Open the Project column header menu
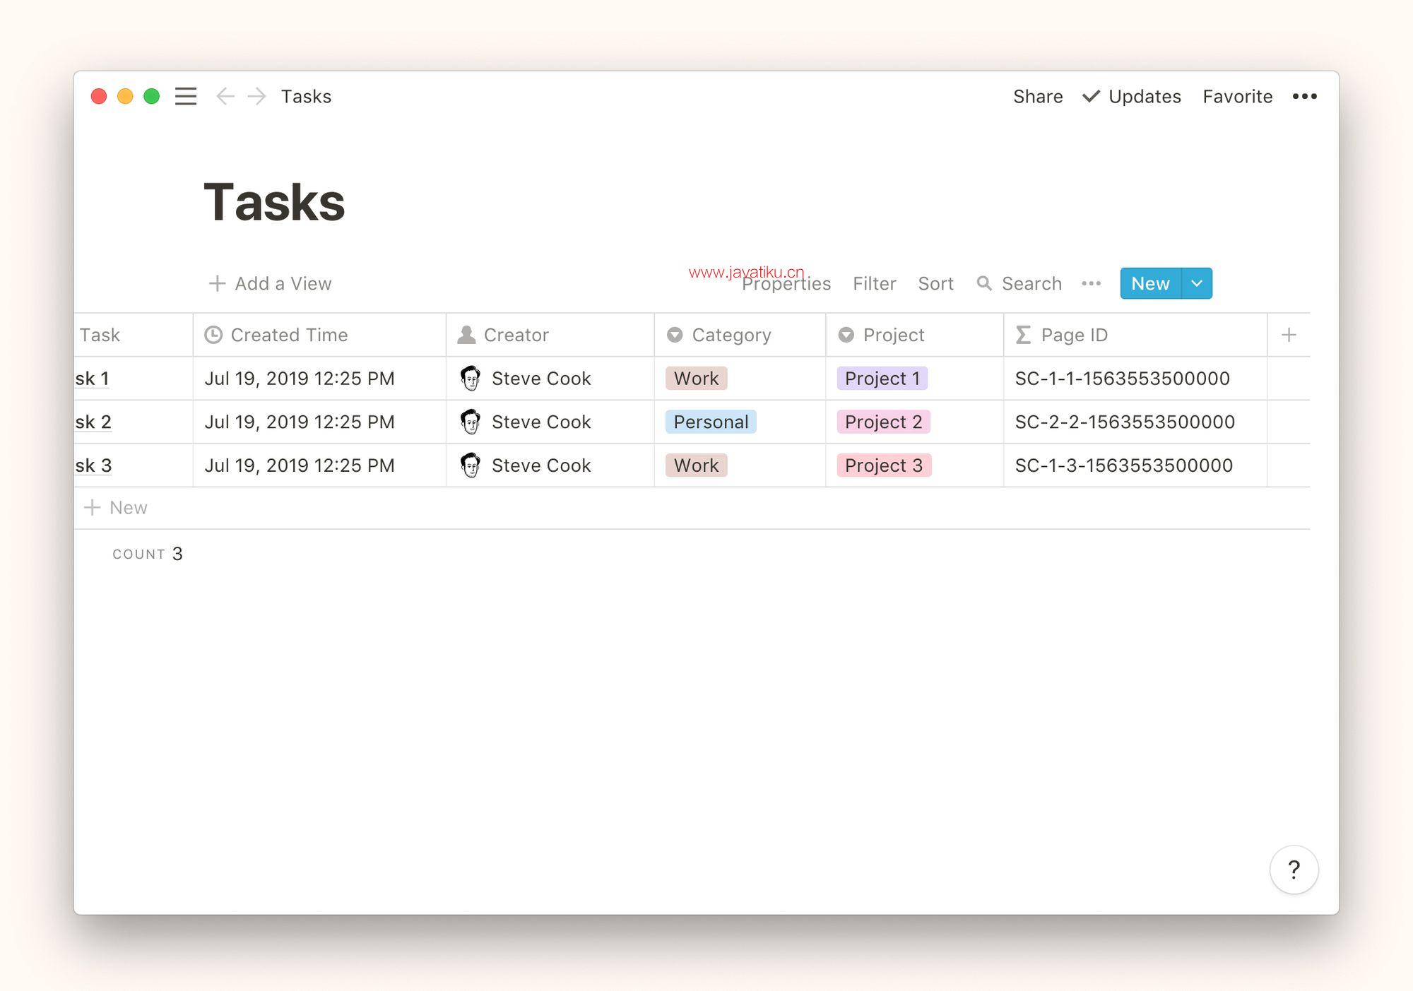Image resolution: width=1413 pixels, height=991 pixels. point(914,335)
